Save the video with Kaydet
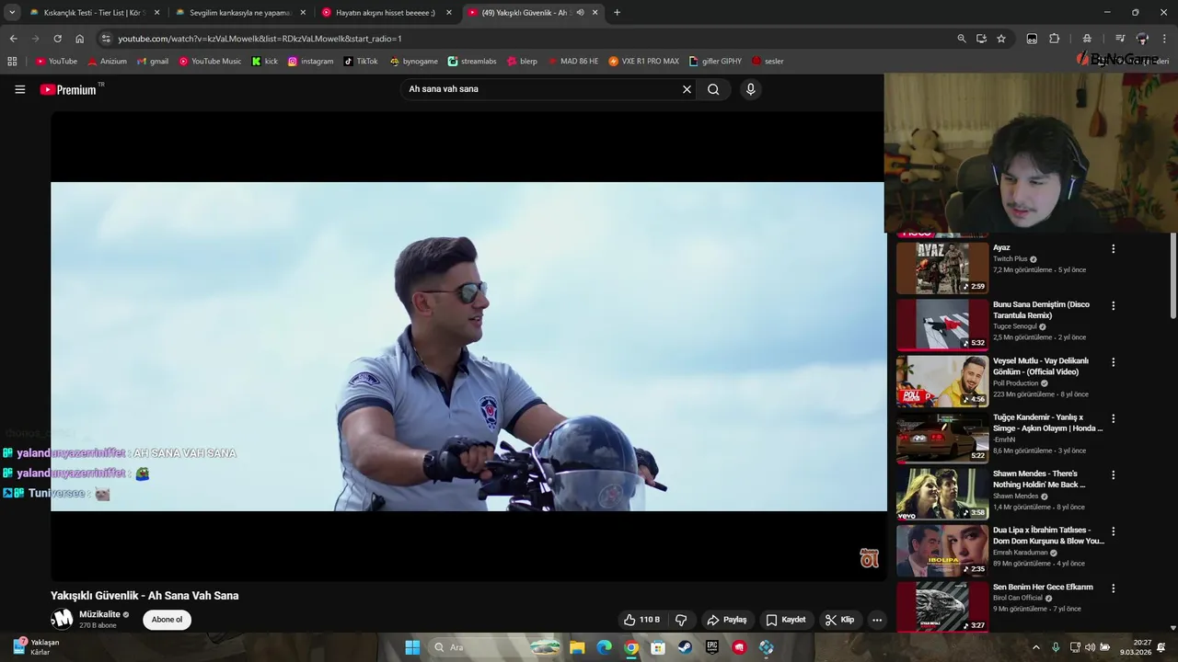Viewport: 1178px width, 662px height. 786,620
